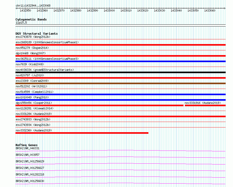The image size is (233, 187).
Task: Open transcript BRSK2|NM_001256627
Action: coord(30,168)
